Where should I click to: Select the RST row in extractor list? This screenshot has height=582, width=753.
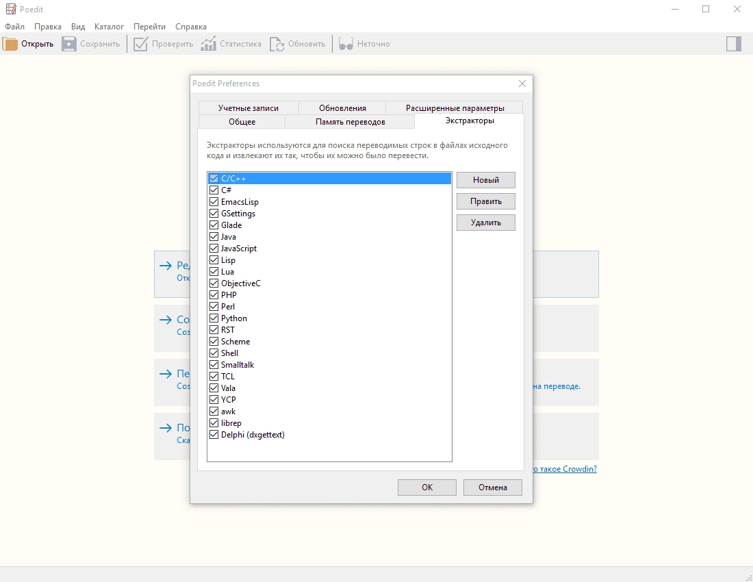(x=329, y=330)
